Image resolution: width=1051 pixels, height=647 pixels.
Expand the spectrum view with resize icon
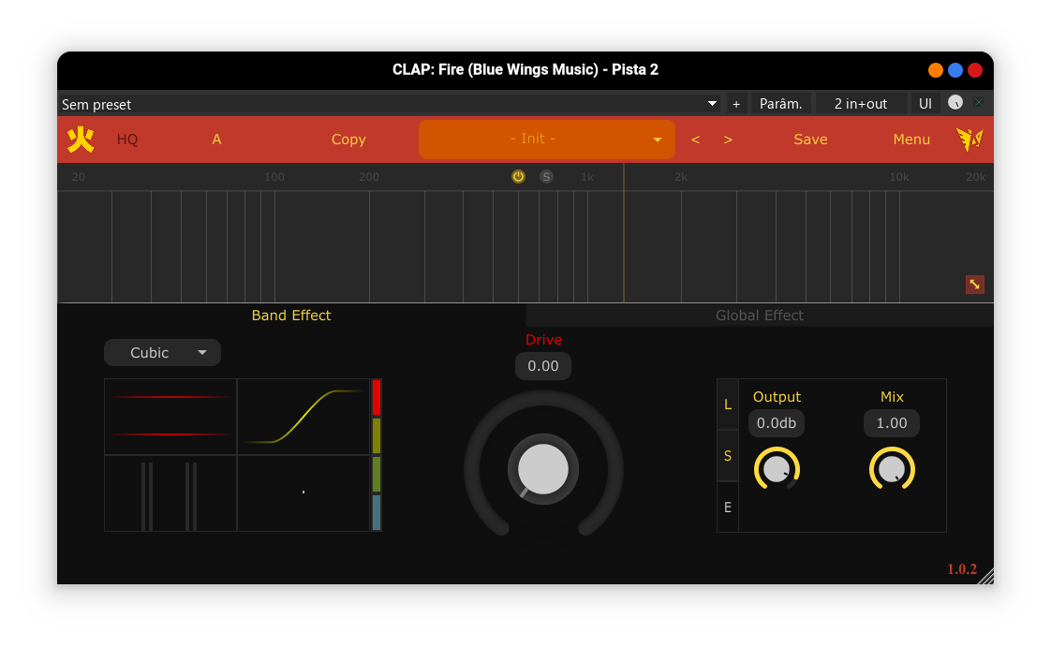click(x=974, y=285)
